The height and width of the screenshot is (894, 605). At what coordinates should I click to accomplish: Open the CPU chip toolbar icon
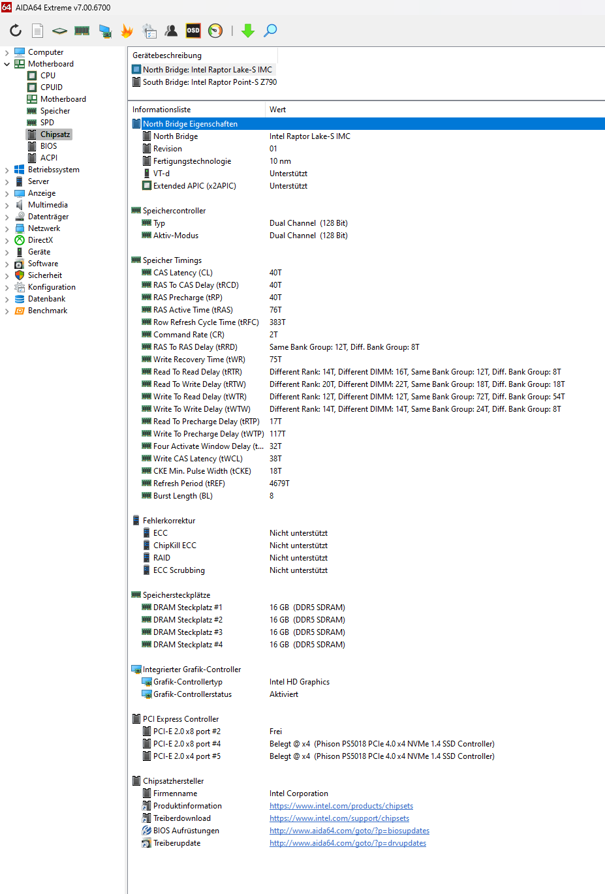(x=59, y=31)
